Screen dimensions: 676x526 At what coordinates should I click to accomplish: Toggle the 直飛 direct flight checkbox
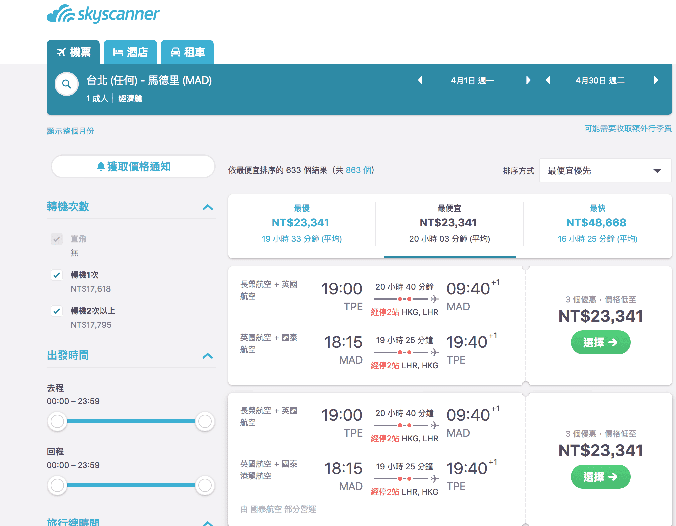[57, 239]
